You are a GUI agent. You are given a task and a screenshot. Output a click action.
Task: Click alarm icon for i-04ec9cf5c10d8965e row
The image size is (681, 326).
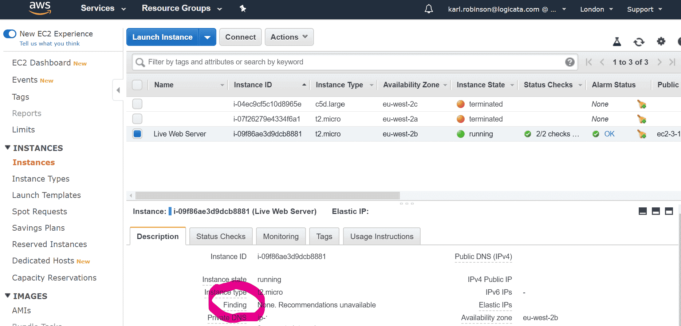tap(642, 104)
